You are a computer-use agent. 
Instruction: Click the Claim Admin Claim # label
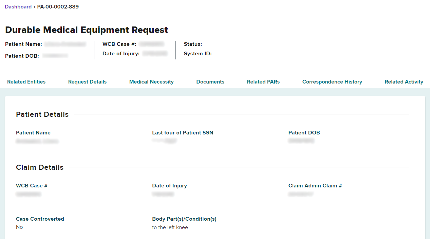(315, 186)
